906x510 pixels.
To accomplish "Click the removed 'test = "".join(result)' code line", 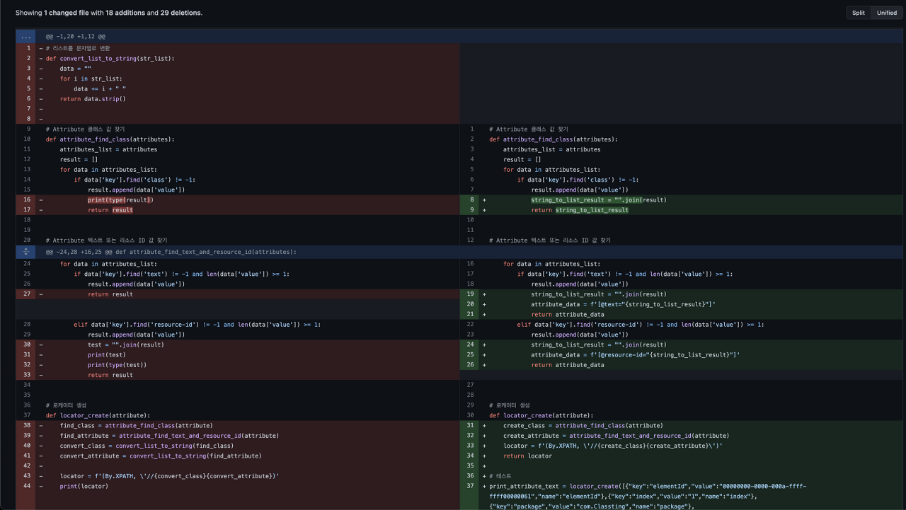I will pos(125,344).
